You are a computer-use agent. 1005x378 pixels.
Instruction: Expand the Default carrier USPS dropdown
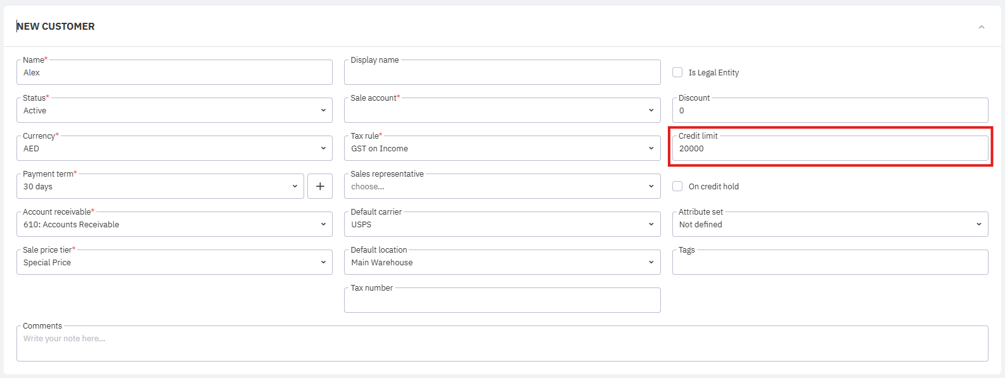[502, 225]
